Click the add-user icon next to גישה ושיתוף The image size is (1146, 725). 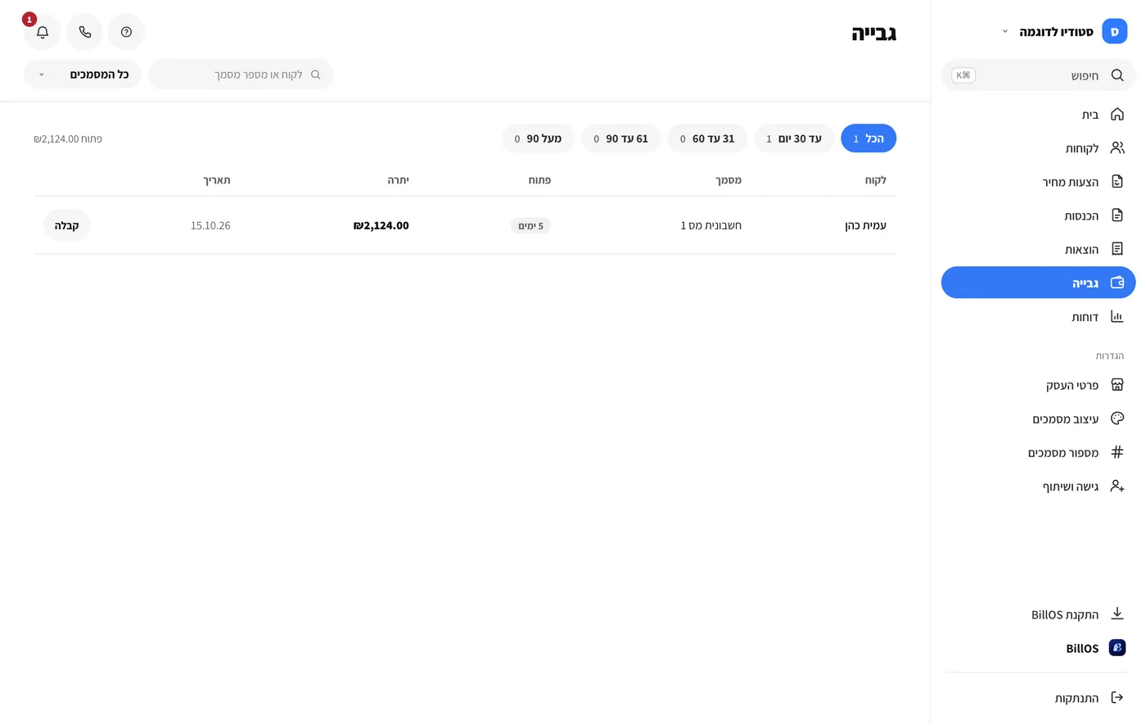1117,486
